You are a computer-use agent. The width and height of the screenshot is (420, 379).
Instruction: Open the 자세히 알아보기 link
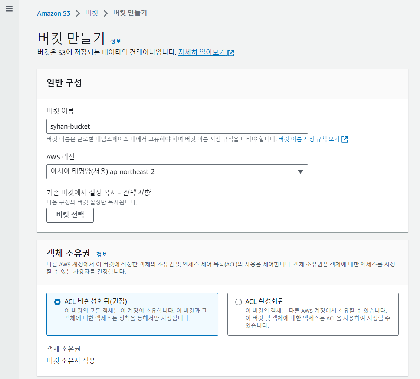tap(201, 52)
